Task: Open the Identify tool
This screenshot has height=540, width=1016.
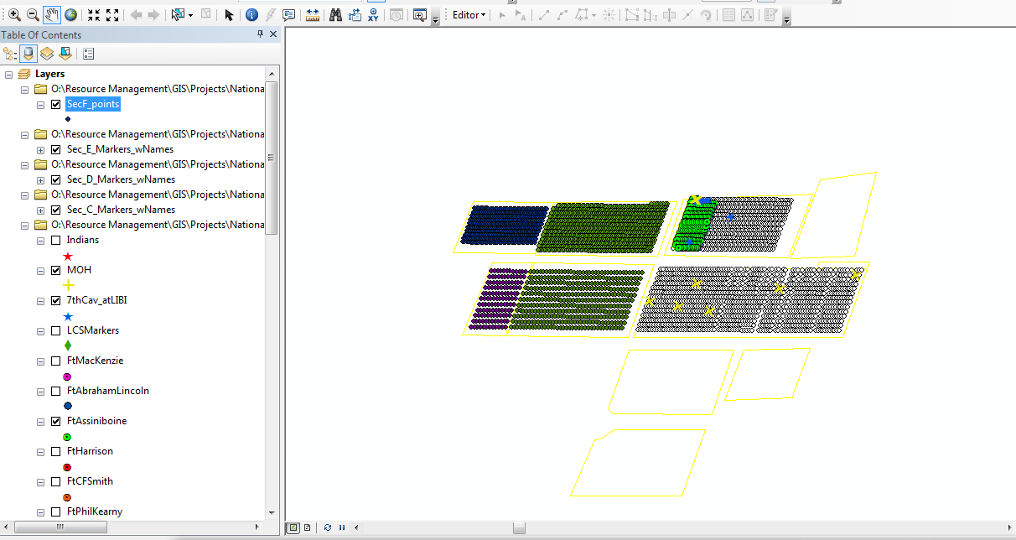Action: pyautogui.click(x=252, y=13)
